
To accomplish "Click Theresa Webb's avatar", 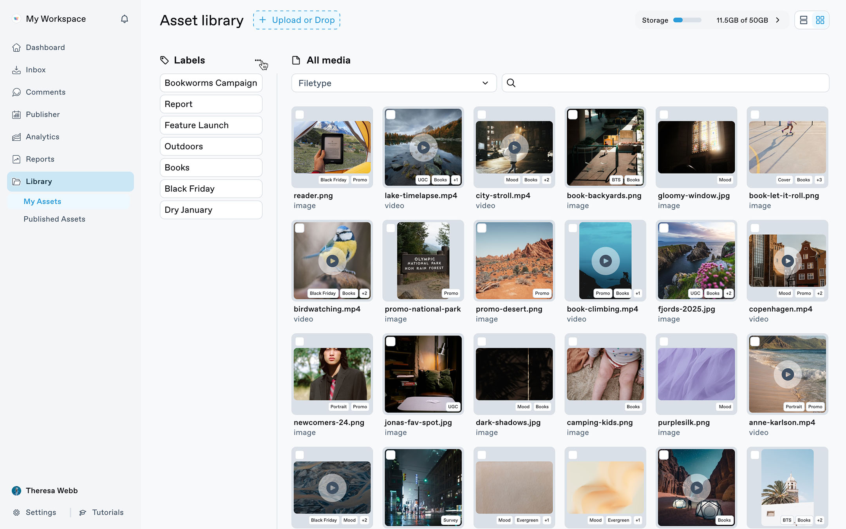I will (x=16, y=491).
